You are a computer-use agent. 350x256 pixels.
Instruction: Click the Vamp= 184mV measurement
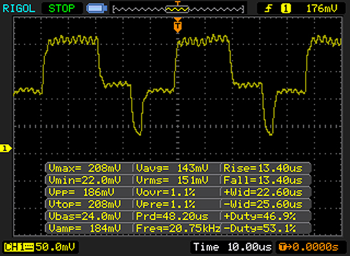pyautogui.click(x=85, y=228)
